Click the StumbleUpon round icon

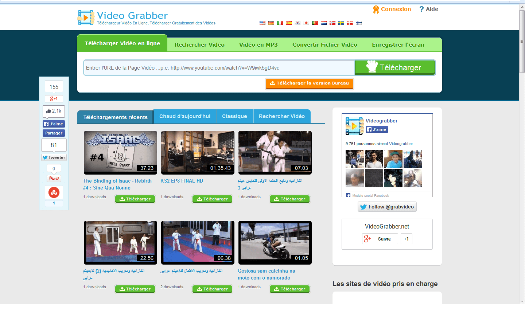coord(54,192)
